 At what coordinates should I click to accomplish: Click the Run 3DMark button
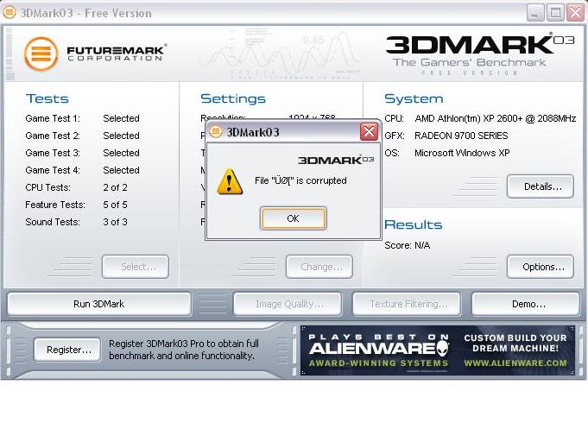coord(99,304)
